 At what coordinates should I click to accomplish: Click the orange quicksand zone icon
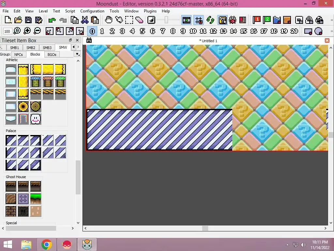(x=287, y=20)
